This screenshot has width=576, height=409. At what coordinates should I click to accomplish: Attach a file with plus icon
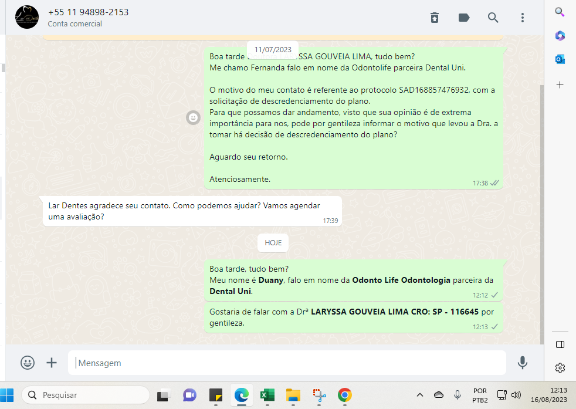click(52, 363)
